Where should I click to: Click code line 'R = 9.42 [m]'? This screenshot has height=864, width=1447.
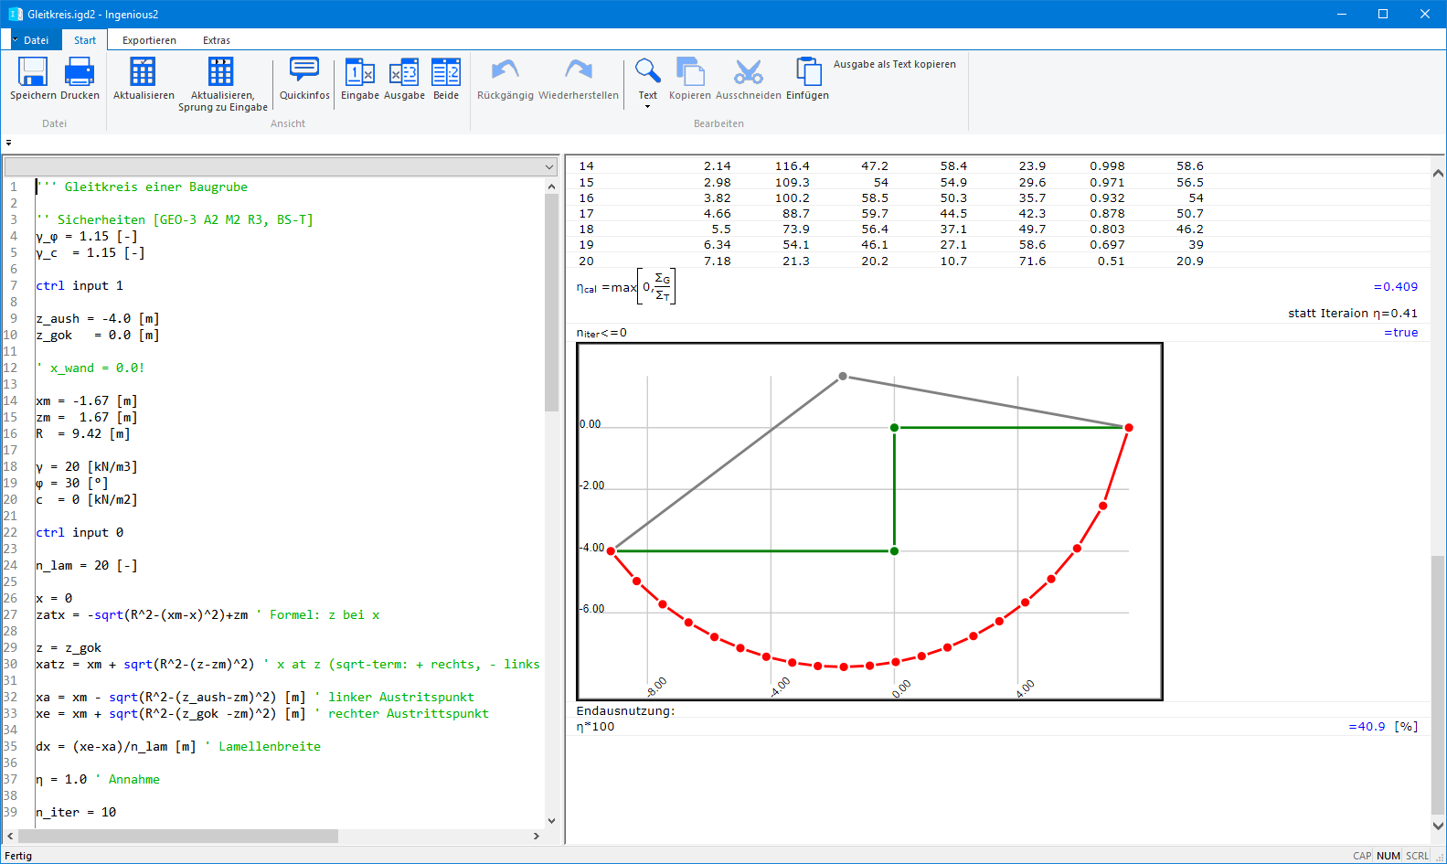[83, 433]
